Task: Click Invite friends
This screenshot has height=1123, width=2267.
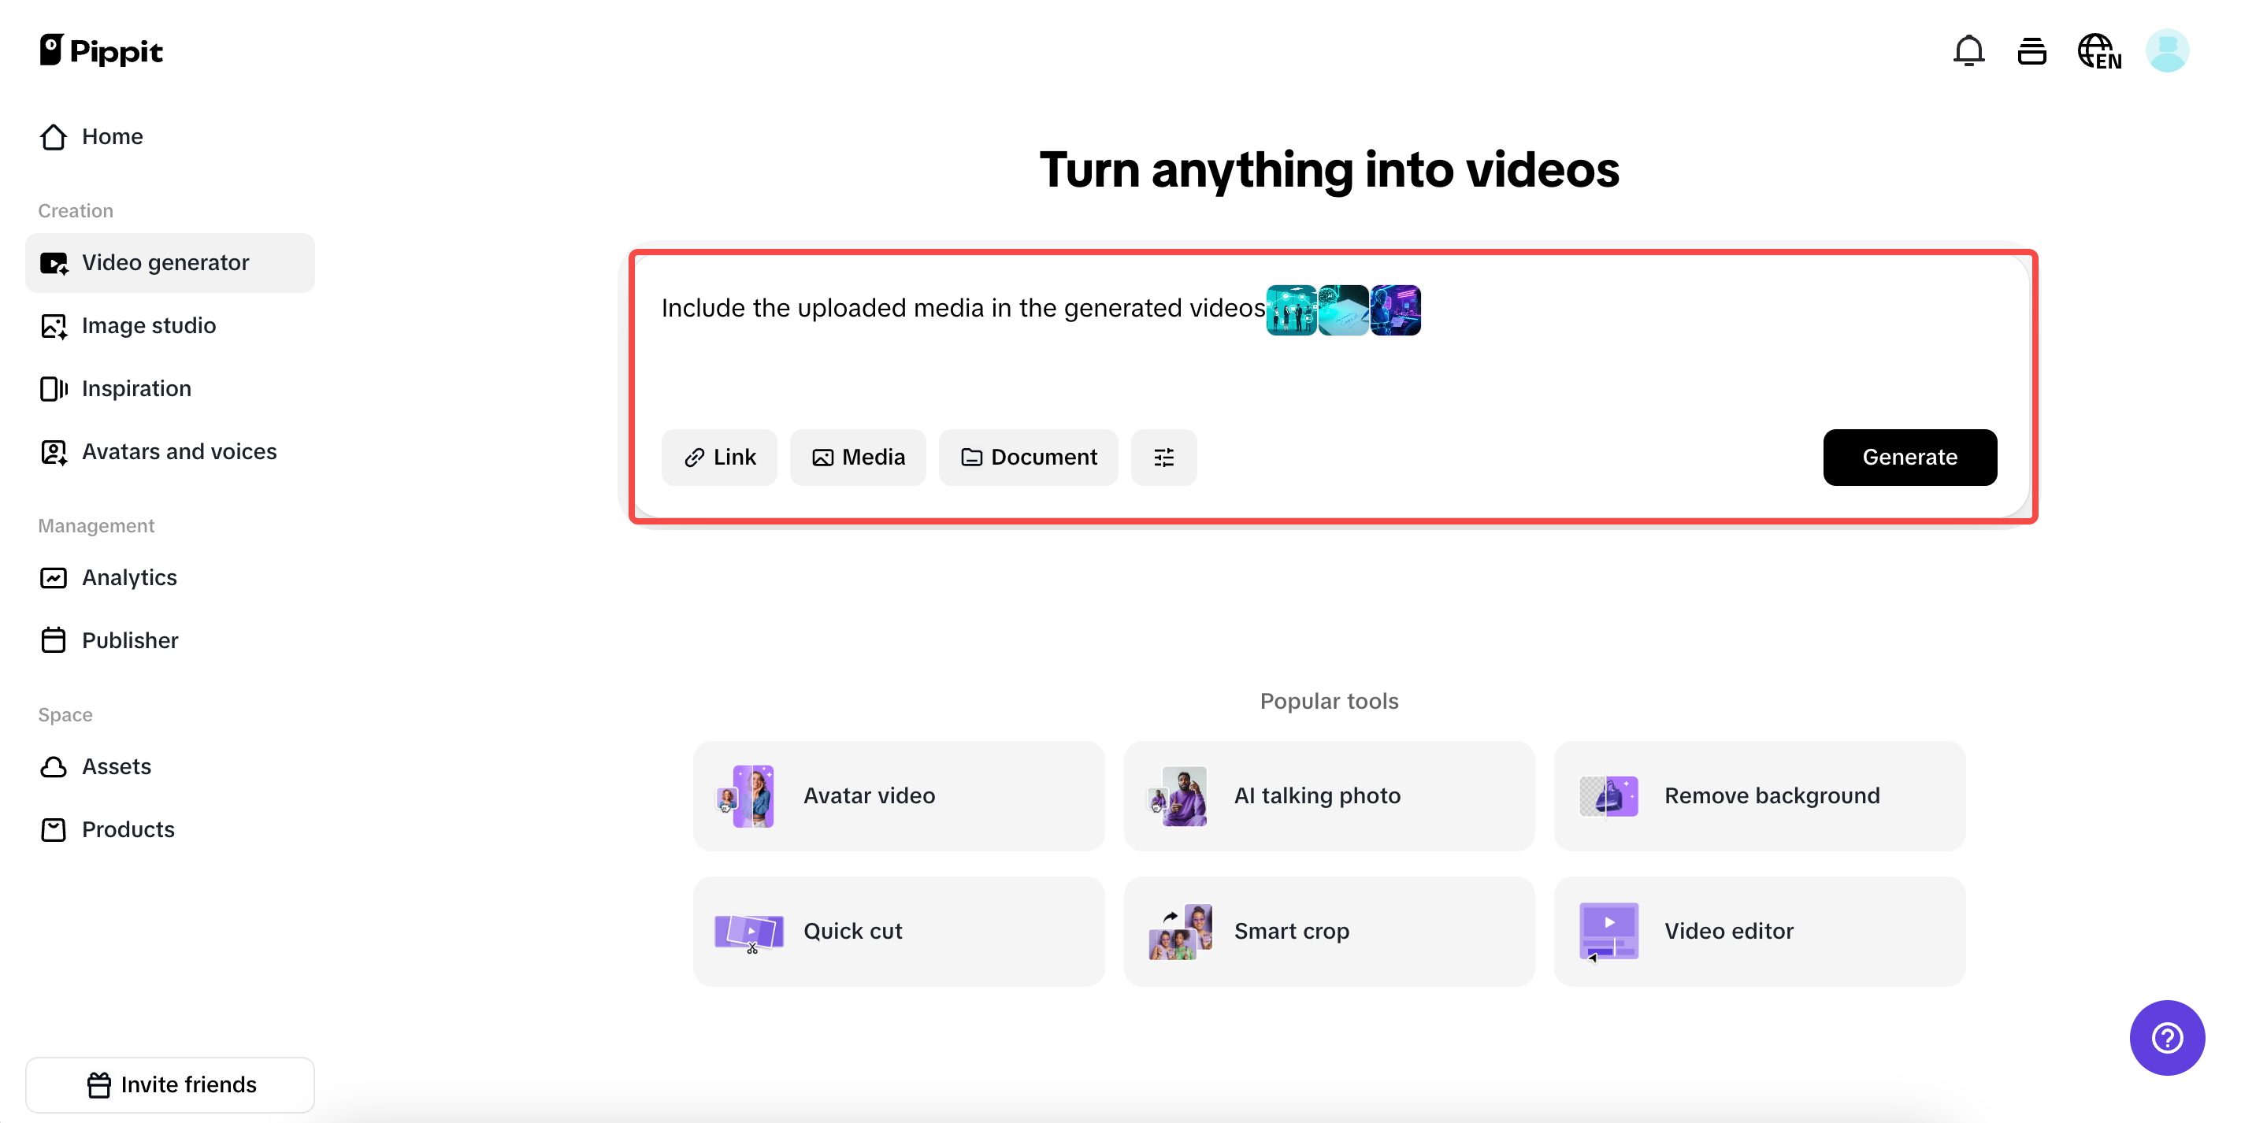Action: coord(170,1084)
